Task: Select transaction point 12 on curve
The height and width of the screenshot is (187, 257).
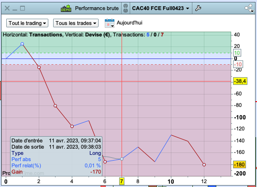Action: click(204, 164)
